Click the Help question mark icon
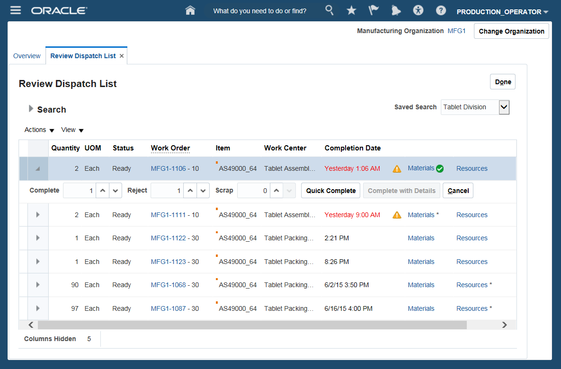 (x=441, y=10)
